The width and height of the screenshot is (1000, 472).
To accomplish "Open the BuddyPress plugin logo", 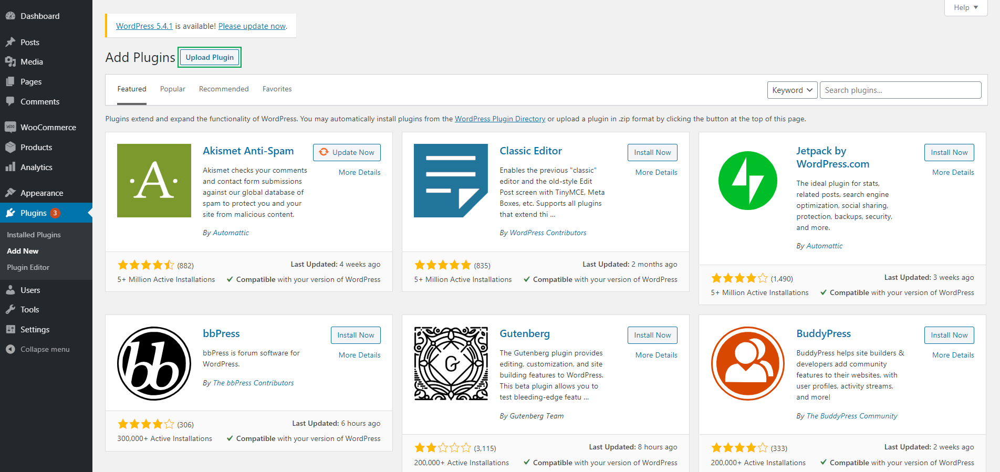I will point(748,363).
